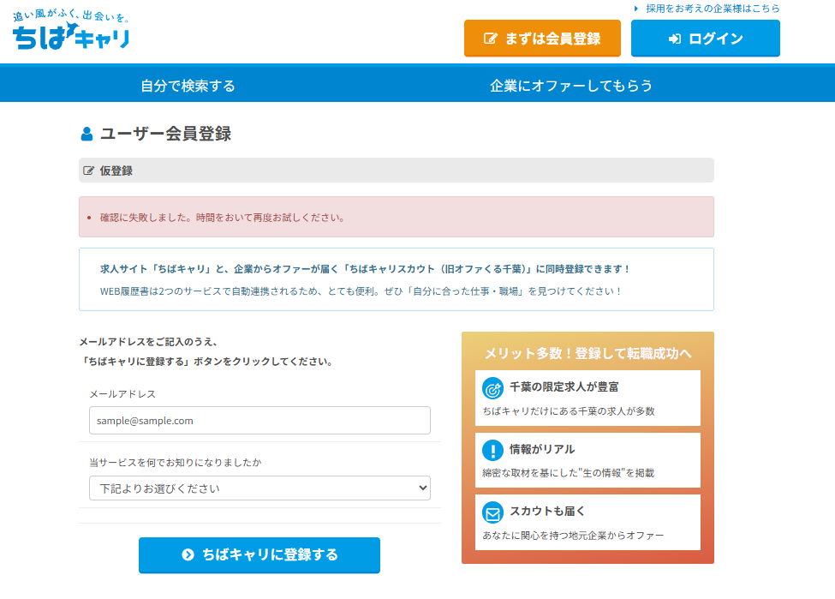Click the instruction text メールアドレスをご記入のうえ
This screenshot has height=599, width=835.
point(148,342)
